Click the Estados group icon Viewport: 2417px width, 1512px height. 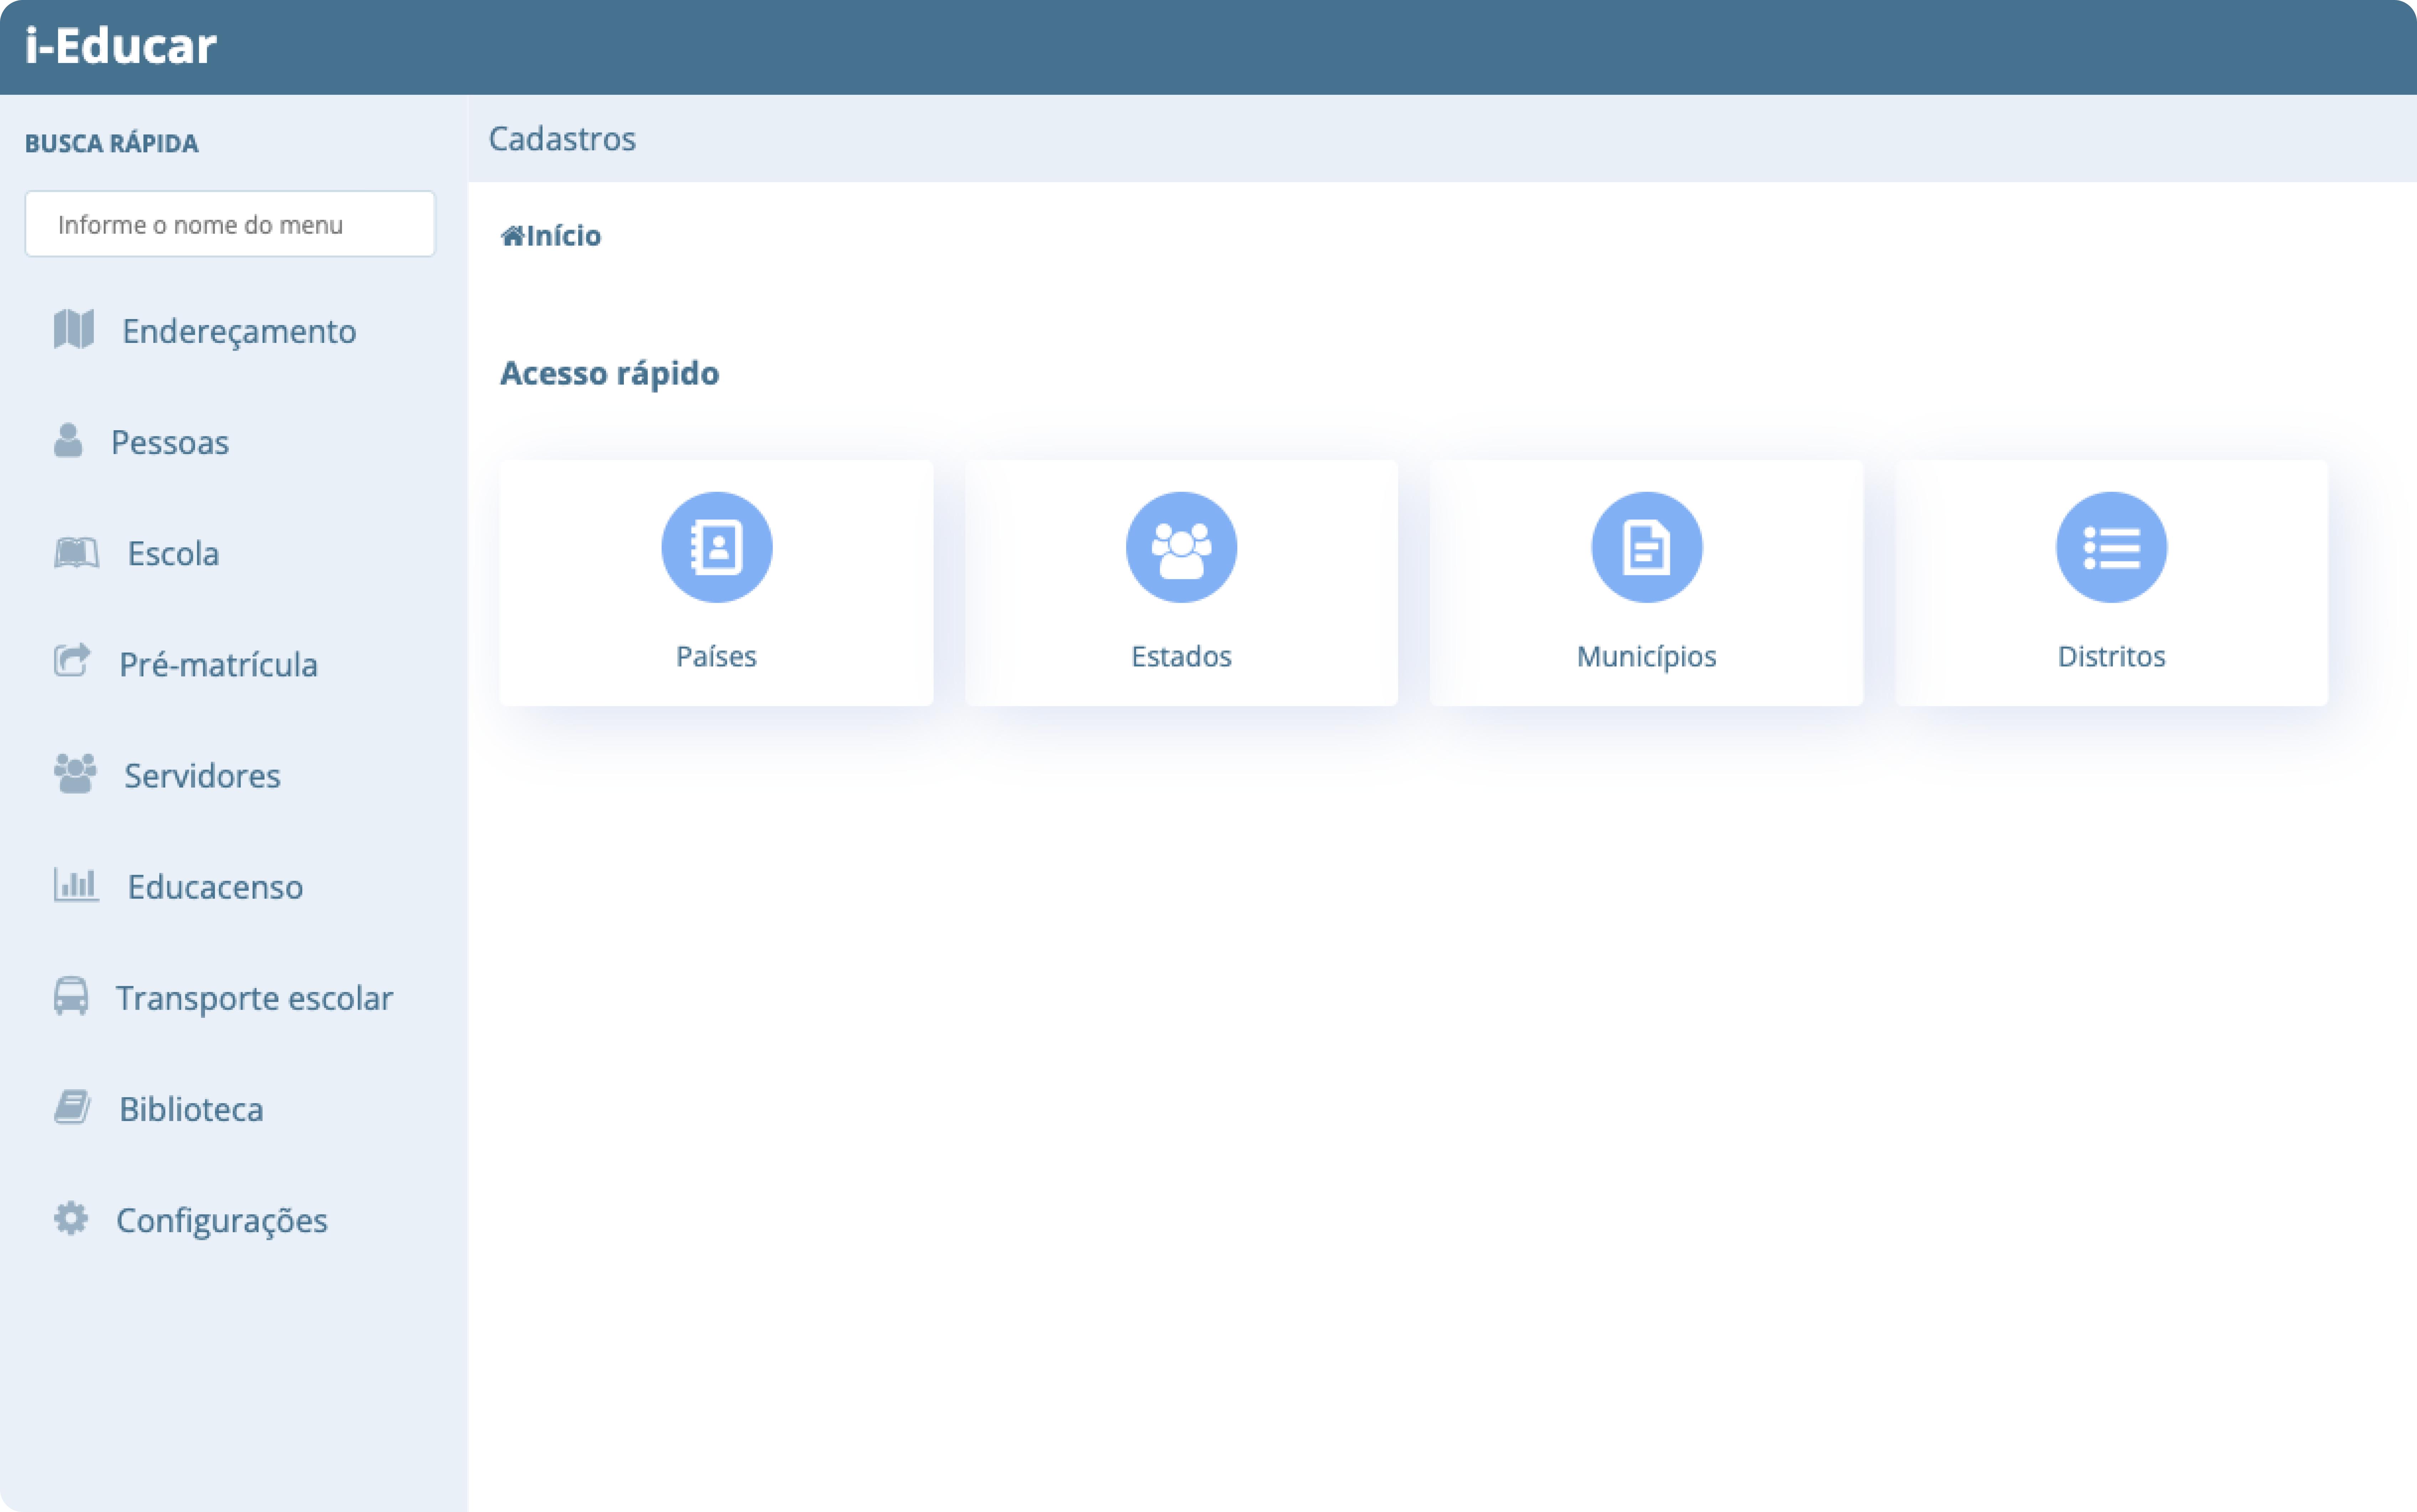1181,547
